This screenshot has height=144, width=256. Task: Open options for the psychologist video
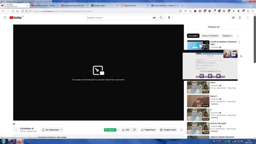pos(239,42)
